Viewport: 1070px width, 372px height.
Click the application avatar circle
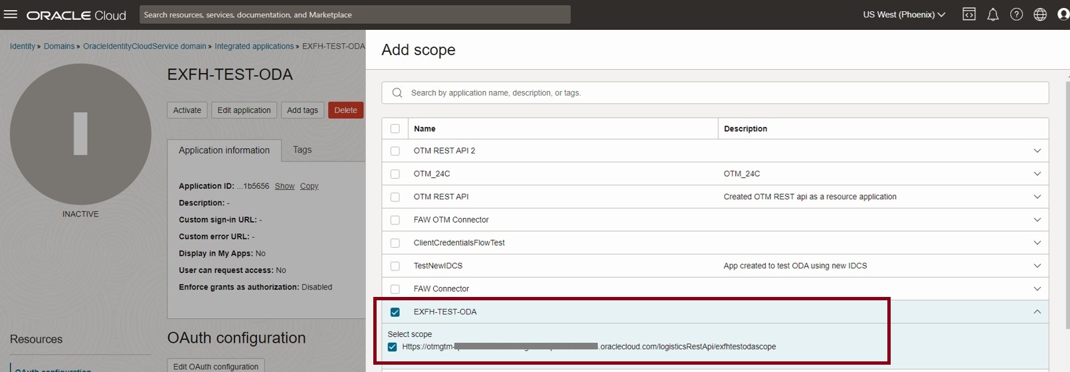point(80,134)
